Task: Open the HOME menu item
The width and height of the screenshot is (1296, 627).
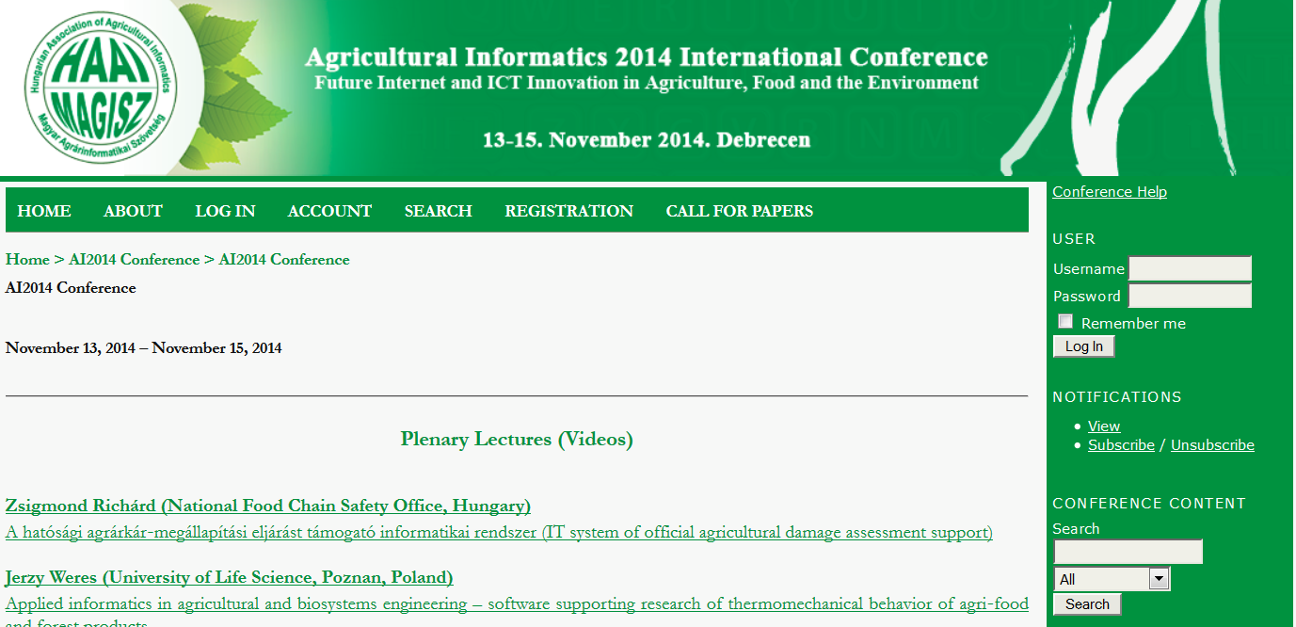Action: tap(44, 211)
